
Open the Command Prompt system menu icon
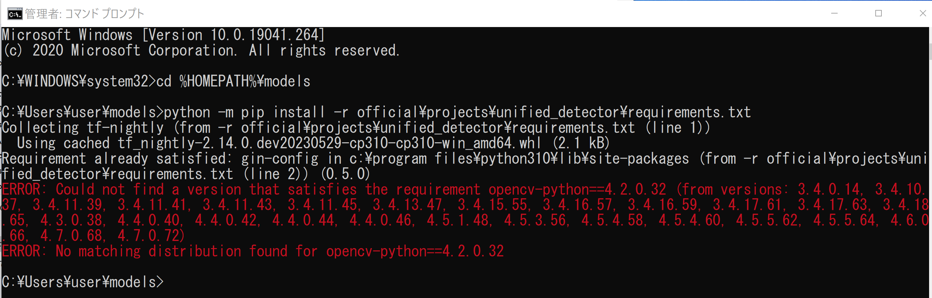tap(15, 14)
